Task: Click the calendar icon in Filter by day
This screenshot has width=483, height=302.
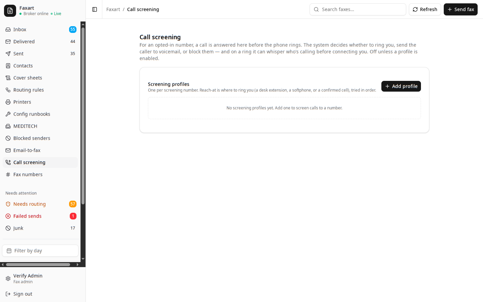Action: pyautogui.click(x=9, y=251)
